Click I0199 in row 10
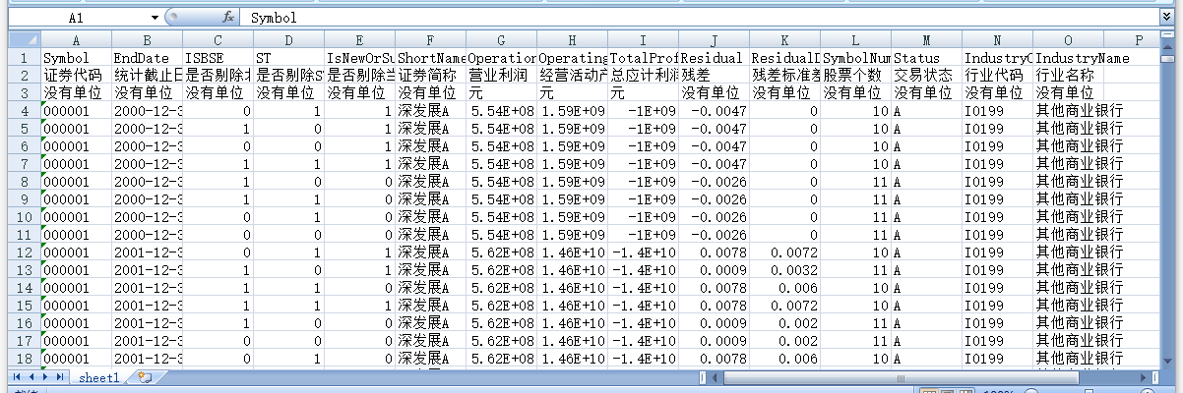Viewport: 1183px width, 393px height. [998, 216]
